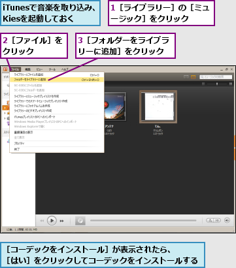
Task: Select ライブラリーにフォトアルバムを作成
Action: 57,106
